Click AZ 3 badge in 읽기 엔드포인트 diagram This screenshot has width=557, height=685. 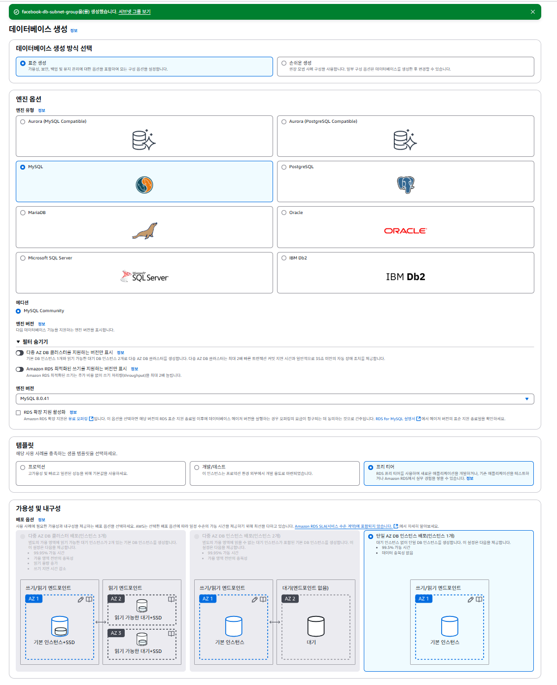point(116,633)
